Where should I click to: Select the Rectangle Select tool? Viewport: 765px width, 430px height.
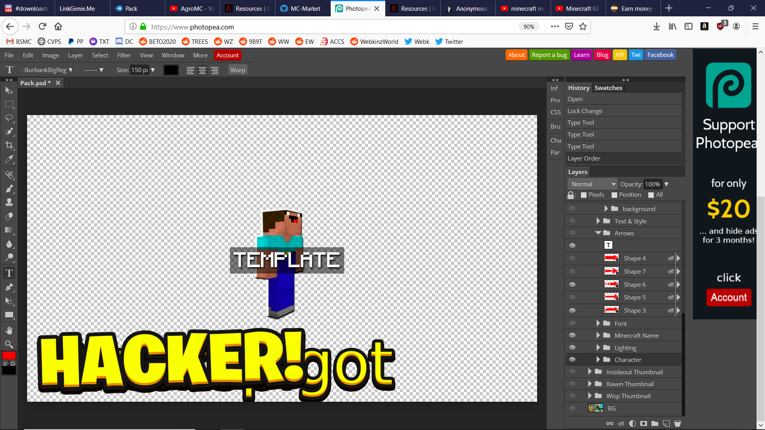pyautogui.click(x=9, y=104)
